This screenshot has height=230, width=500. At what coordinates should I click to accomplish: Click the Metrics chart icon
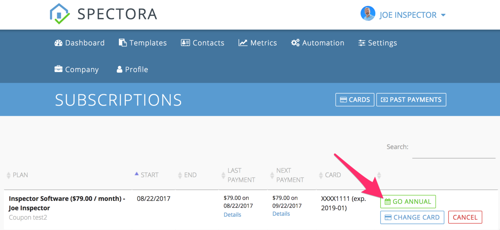click(x=243, y=43)
